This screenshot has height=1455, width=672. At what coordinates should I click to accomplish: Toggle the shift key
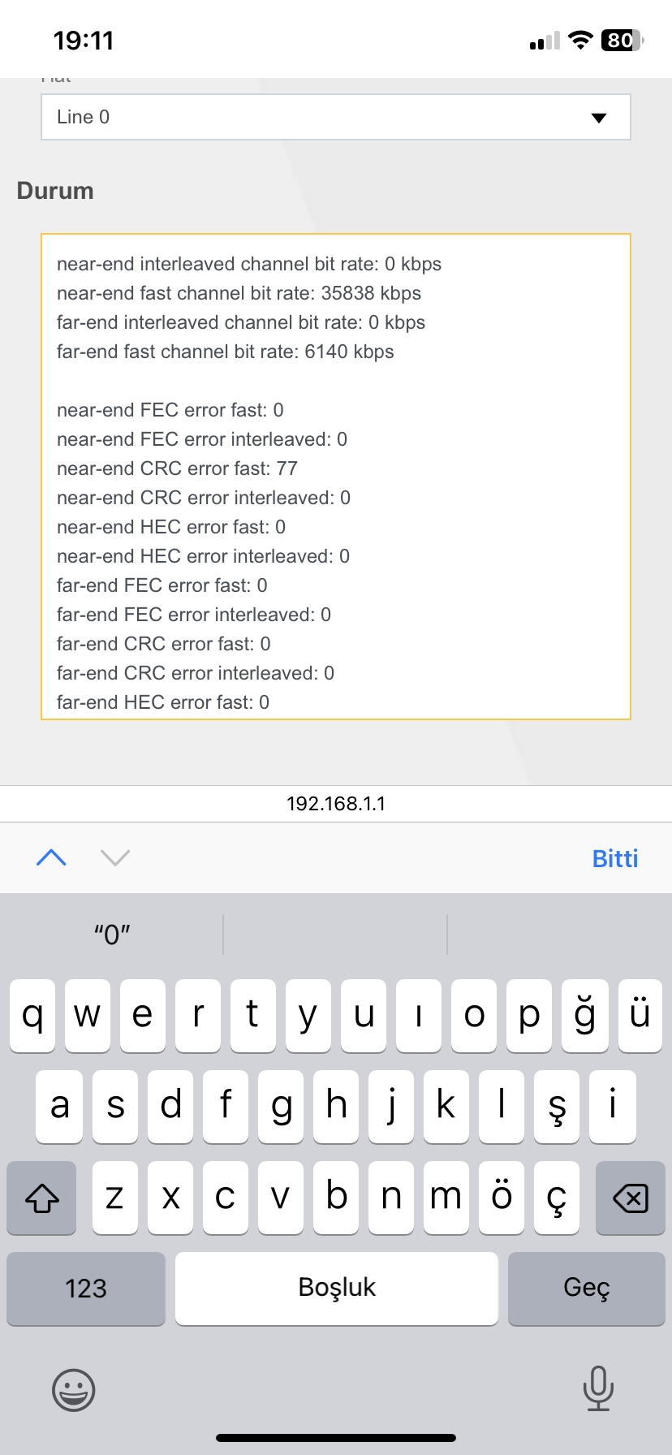(x=42, y=1198)
